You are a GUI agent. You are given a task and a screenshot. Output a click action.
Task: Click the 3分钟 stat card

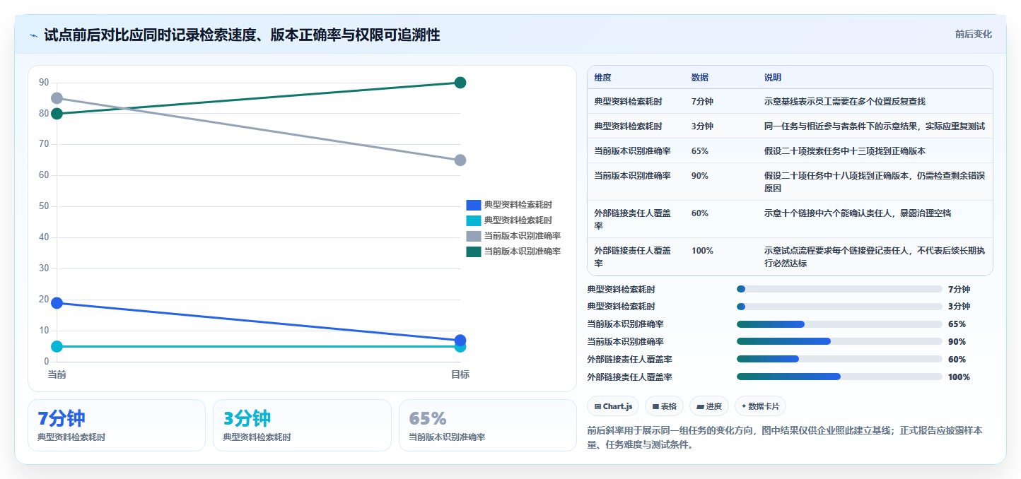tap(302, 425)
